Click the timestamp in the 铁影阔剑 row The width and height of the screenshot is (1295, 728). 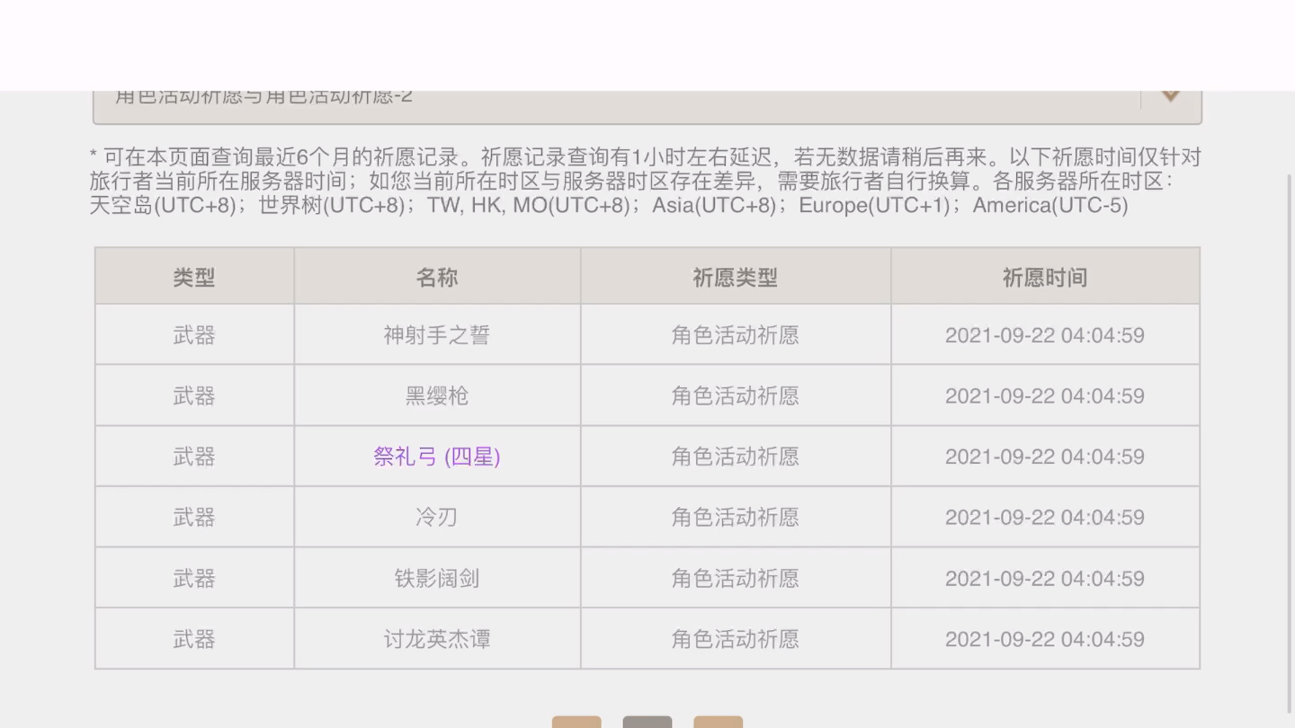point(1045,578)
